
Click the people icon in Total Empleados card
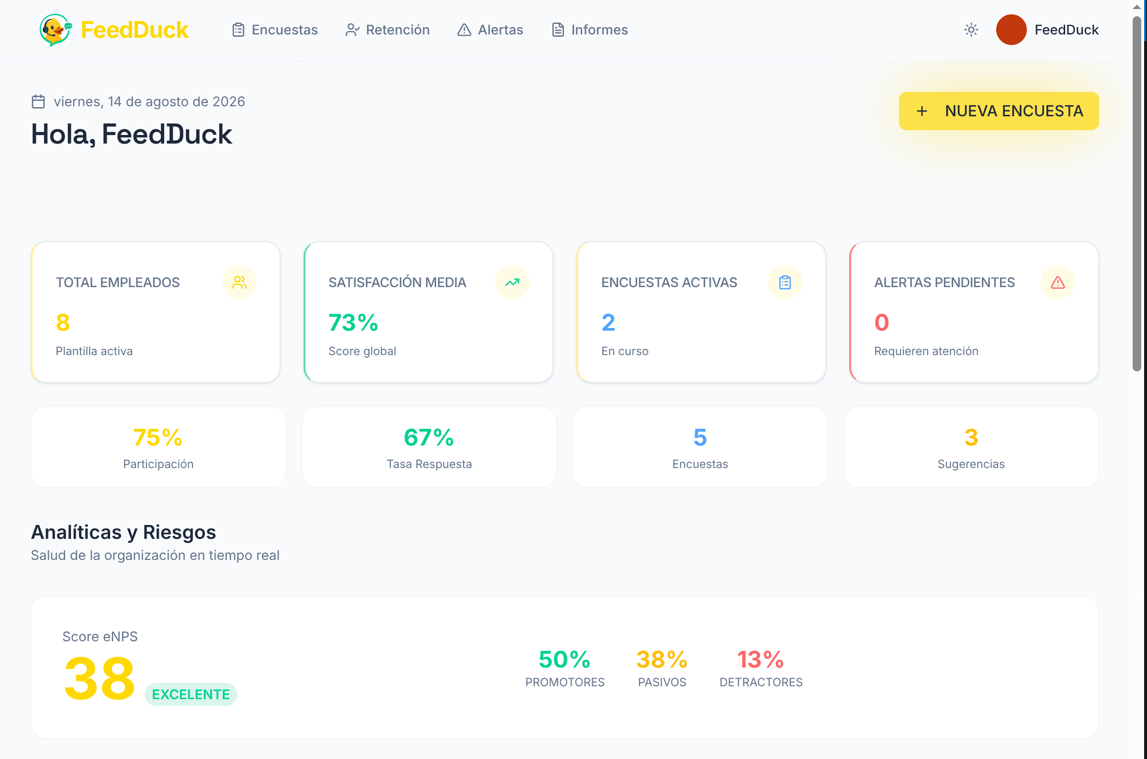tap(239, 282)
